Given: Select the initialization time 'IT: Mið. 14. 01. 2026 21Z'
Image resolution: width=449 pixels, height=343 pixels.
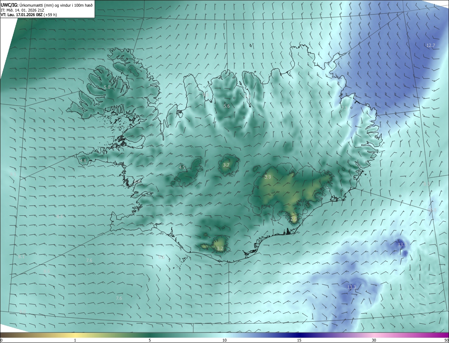Looking at the screenshot, I should click(22, 10).
